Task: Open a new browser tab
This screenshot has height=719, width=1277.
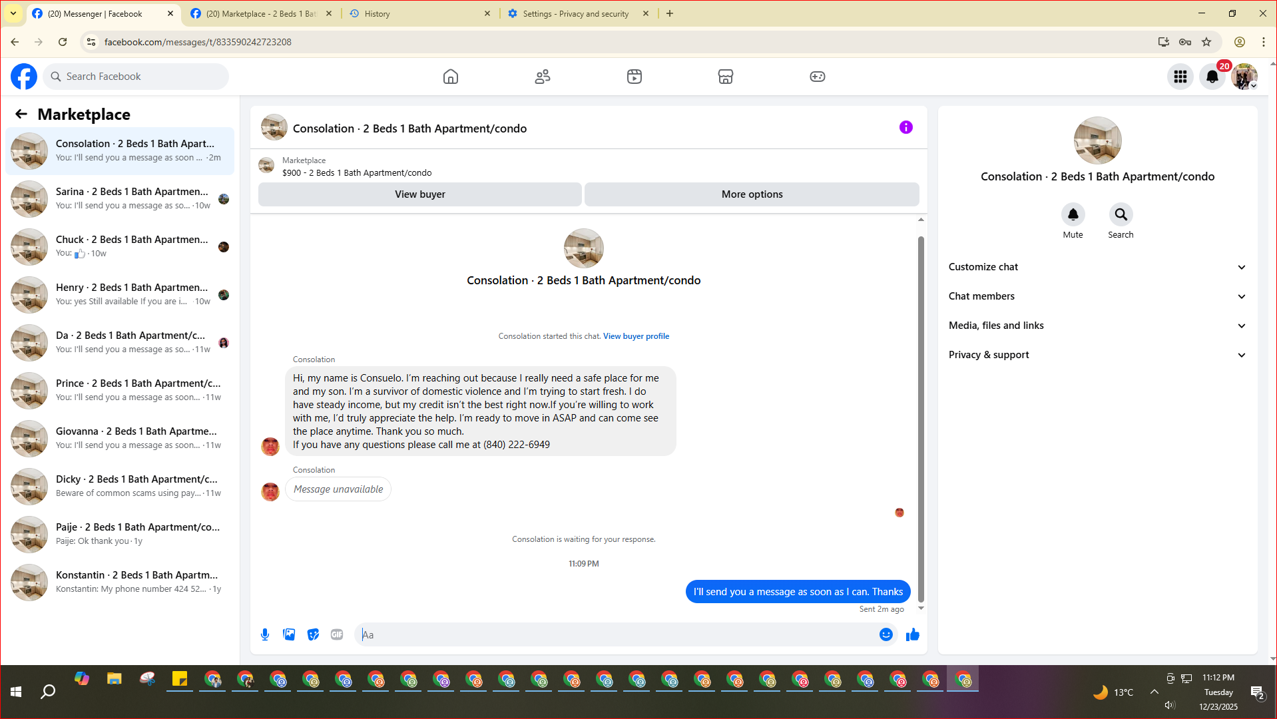Action: tap(670, 13)
